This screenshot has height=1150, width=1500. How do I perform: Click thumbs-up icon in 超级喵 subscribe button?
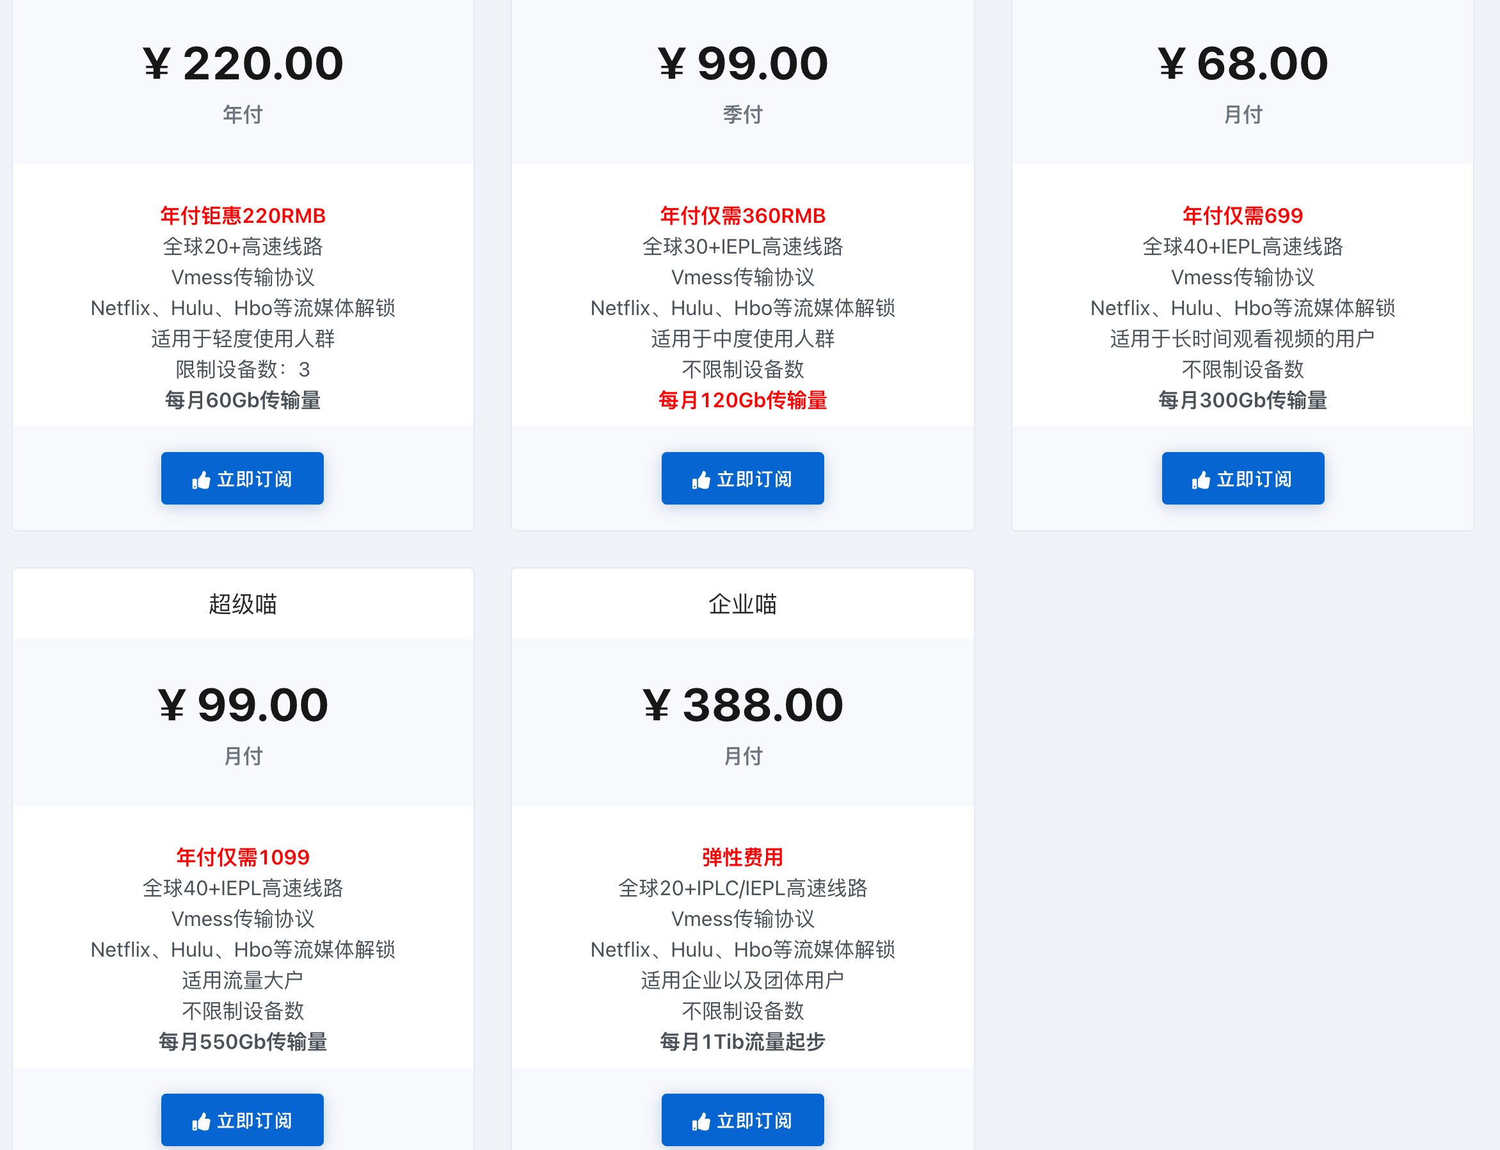point(201,1121)
